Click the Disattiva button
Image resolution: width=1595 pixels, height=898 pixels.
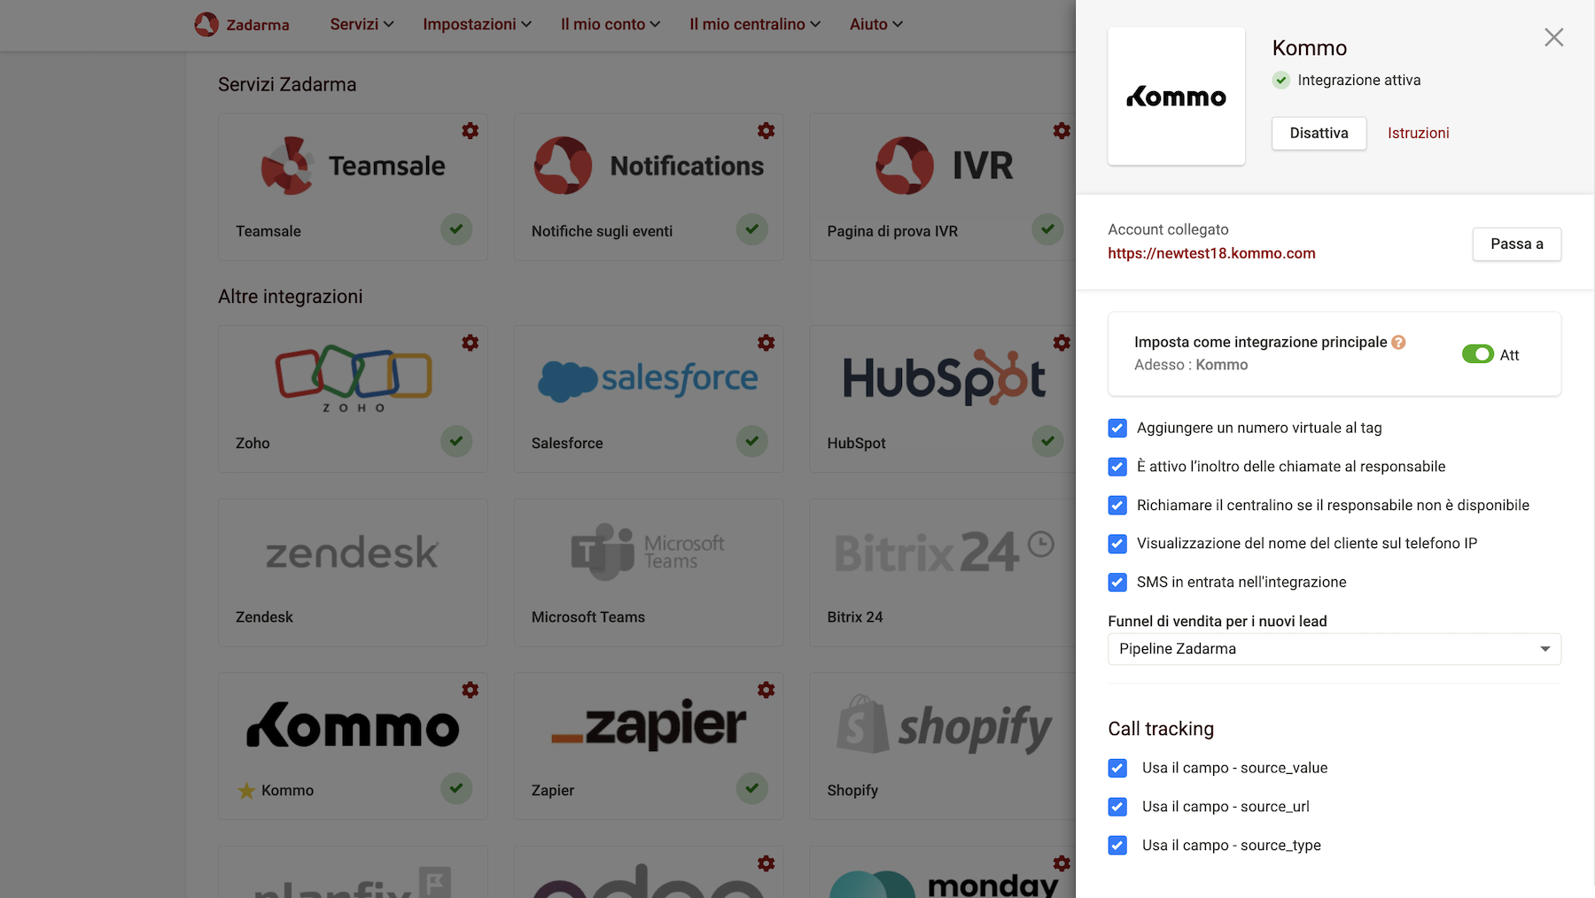click(x=1319, y=133)
